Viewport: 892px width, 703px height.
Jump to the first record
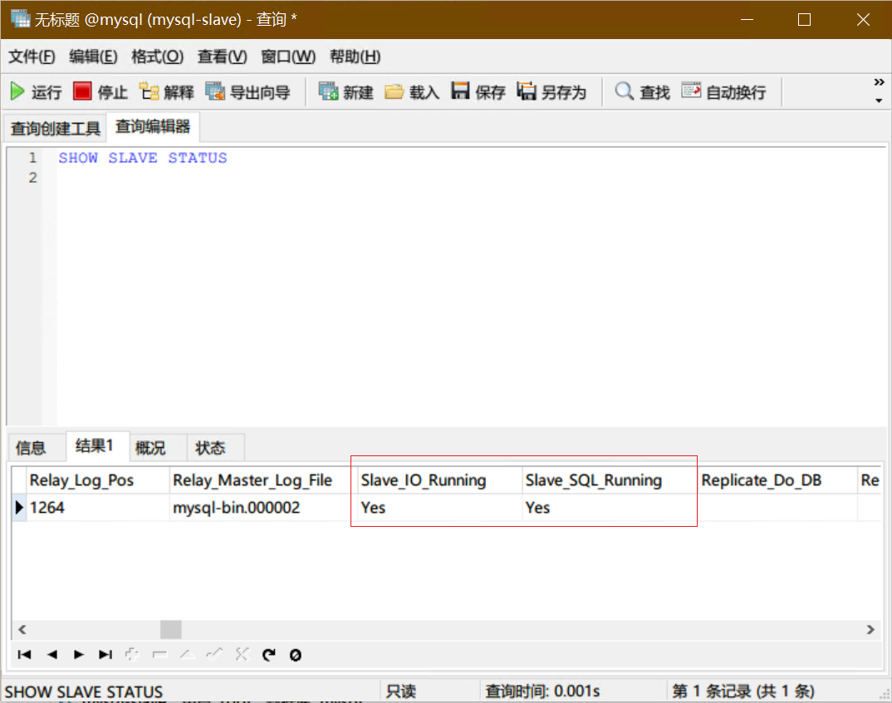[25, 655]
